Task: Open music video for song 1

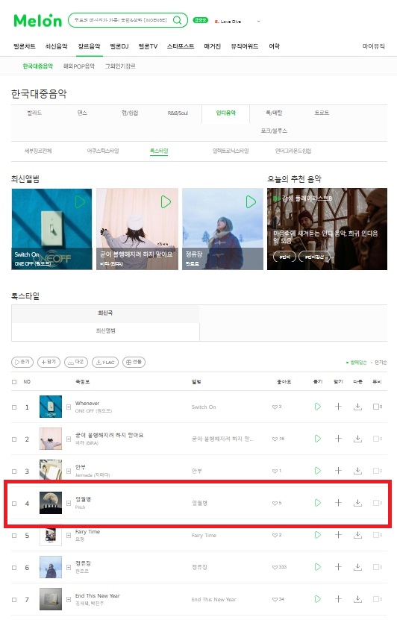Action: click(378, 407)
